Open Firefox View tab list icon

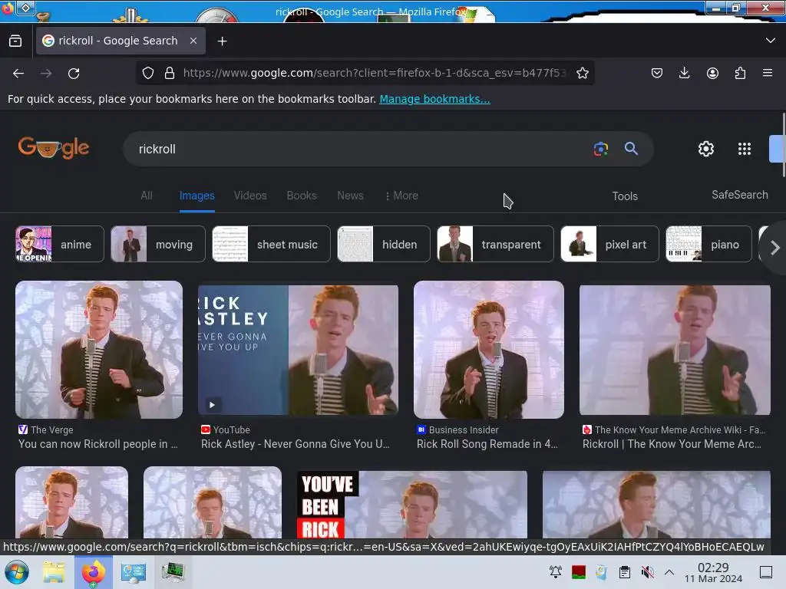tap(15, 41)
